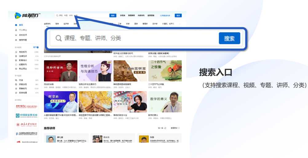The height and width of the screenshot is (158, 308).
Task: Open 个人中心 in the sidebar
Action: click(23, 30)
